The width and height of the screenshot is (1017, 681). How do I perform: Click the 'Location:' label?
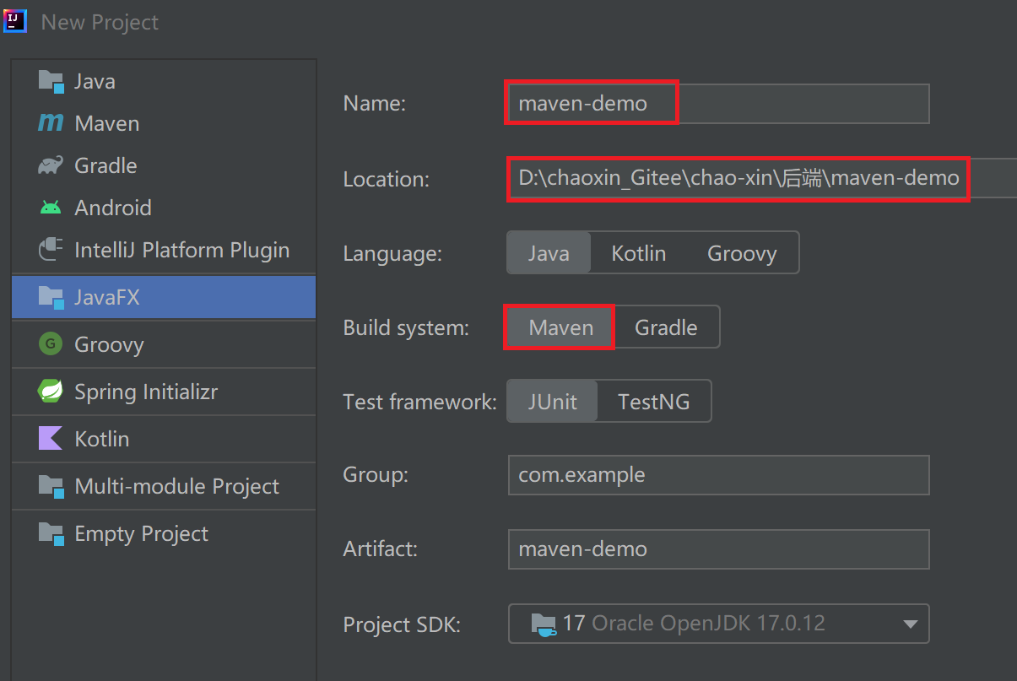click(387, 179)
